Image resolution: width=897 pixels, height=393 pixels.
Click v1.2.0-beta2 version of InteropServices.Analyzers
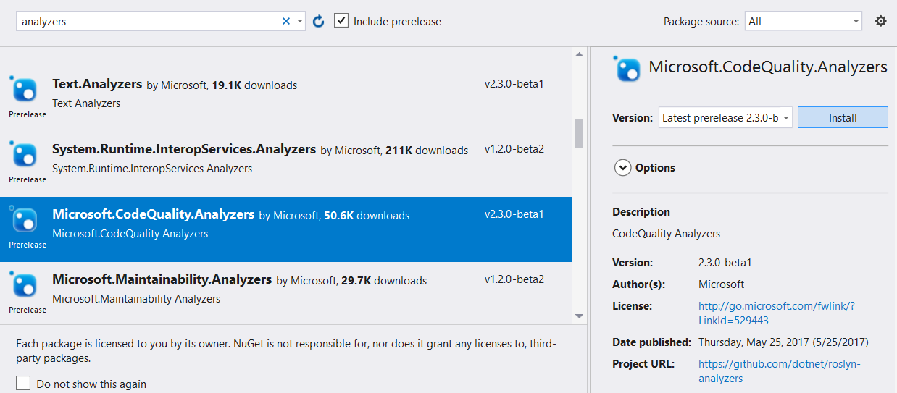514,149
